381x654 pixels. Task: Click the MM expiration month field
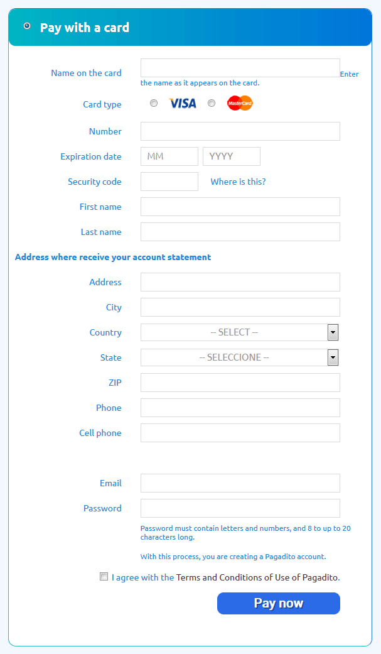169,156
